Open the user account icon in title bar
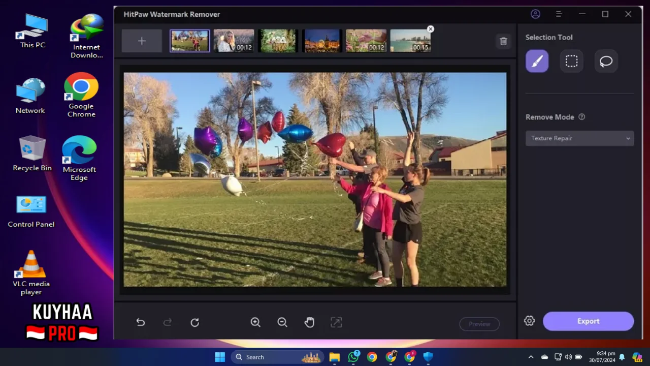The image size is (650, 366). coord(535,14)
